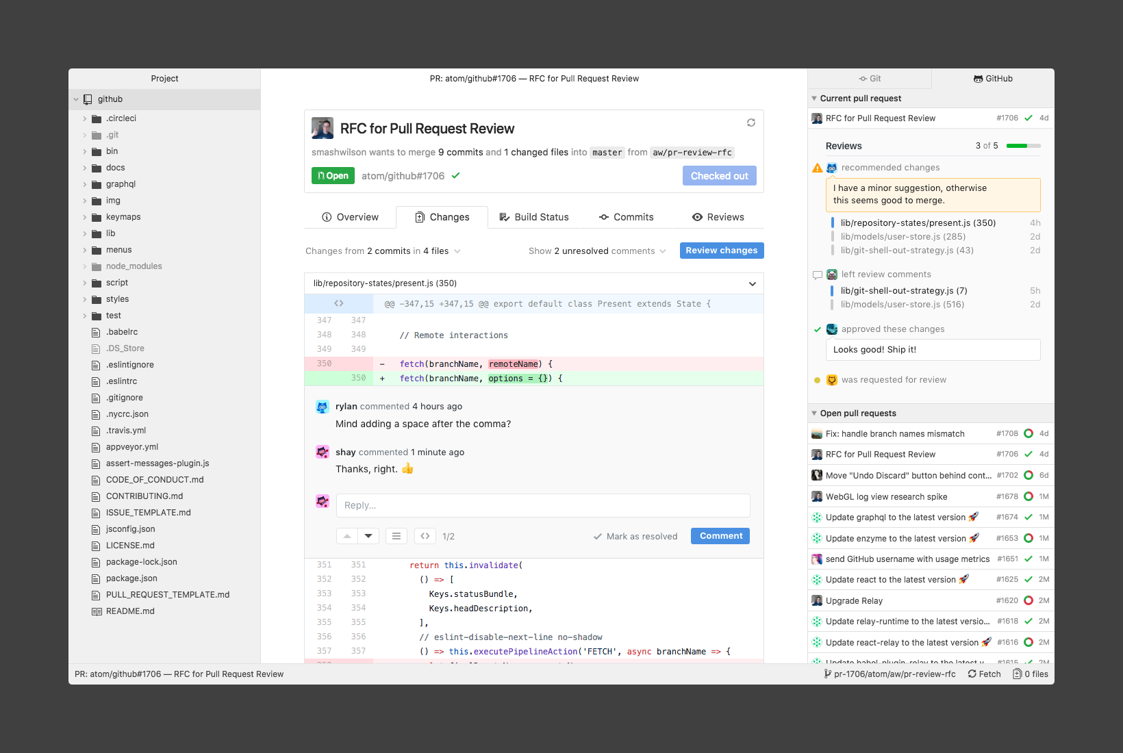Click the green Open status badge
This screenshot has height=753, width=1123.
[333, 176]
